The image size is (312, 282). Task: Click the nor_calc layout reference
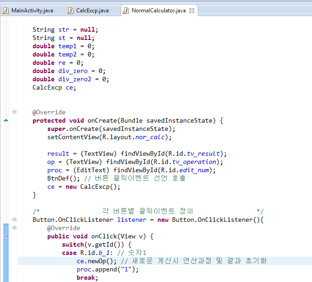point(150,137)
